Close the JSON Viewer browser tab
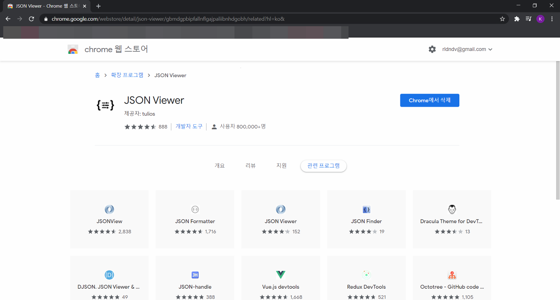This screenshot has width=560, height=300. (x=85, y=6)
